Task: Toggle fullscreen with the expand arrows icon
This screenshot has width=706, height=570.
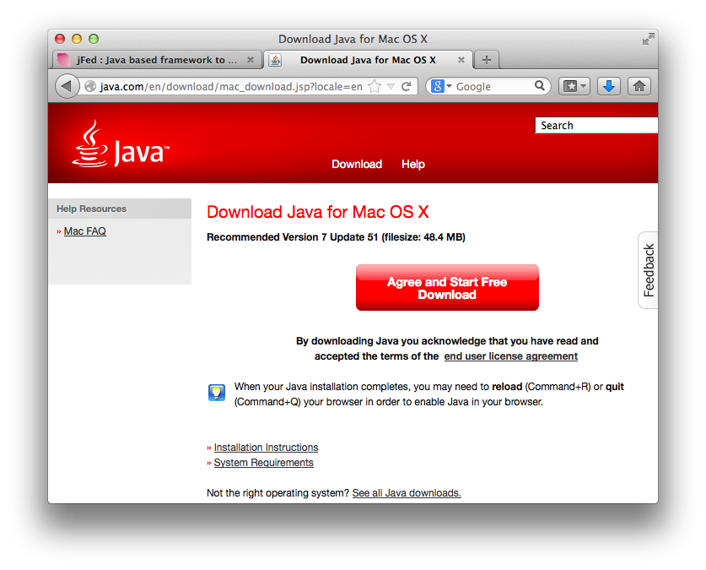Action: pyautogui.click(x=648, y=39)
